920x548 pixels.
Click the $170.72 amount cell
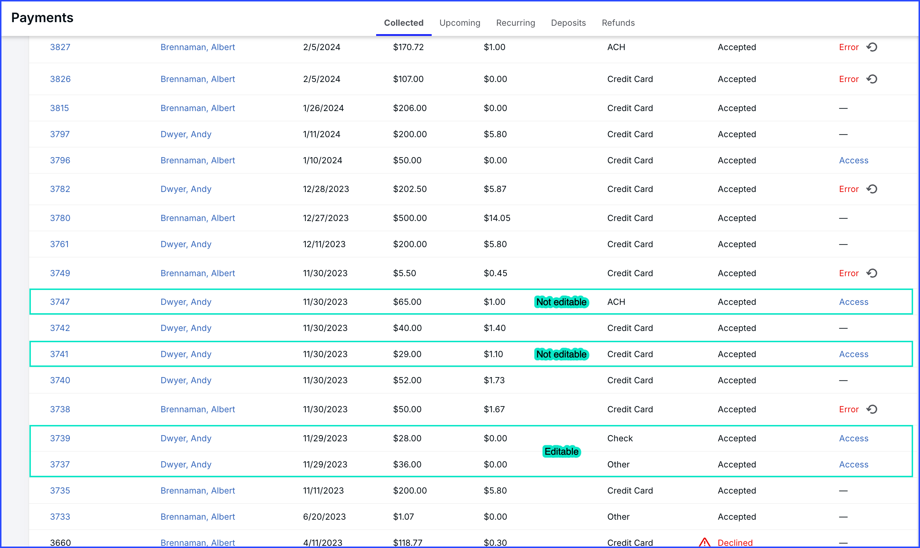(x=408, y=47)
